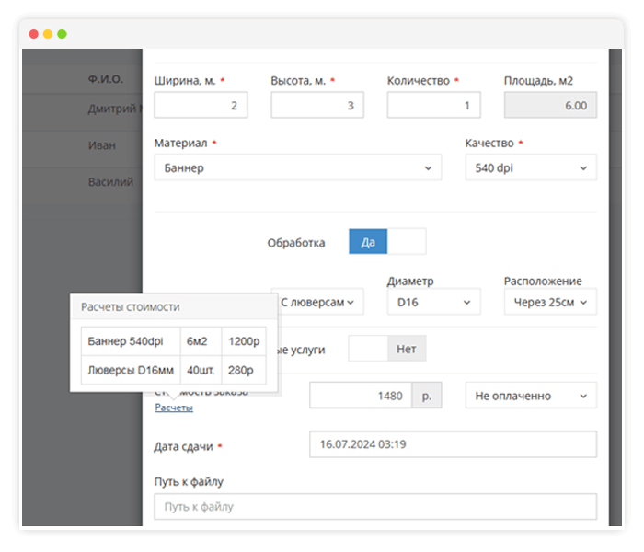Click the Количество quantity input field

click(433, 105)
